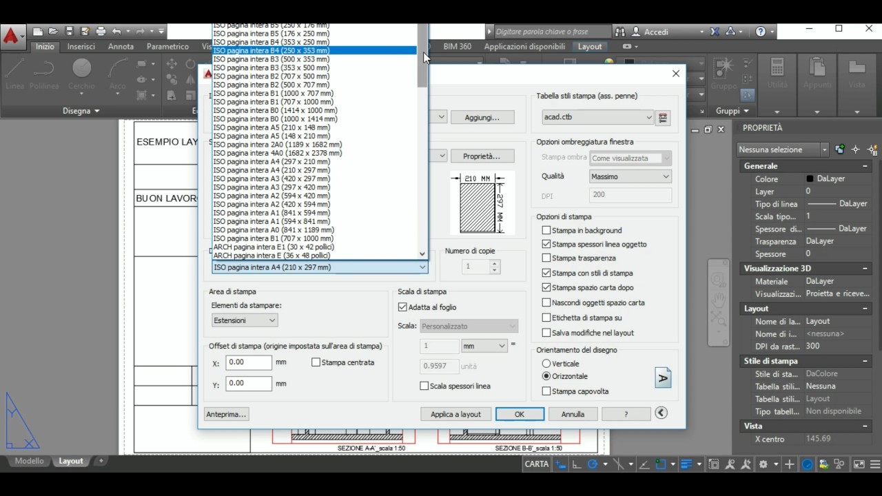
Task: Collapse the Generale properties section
Action: click(865, 166)
